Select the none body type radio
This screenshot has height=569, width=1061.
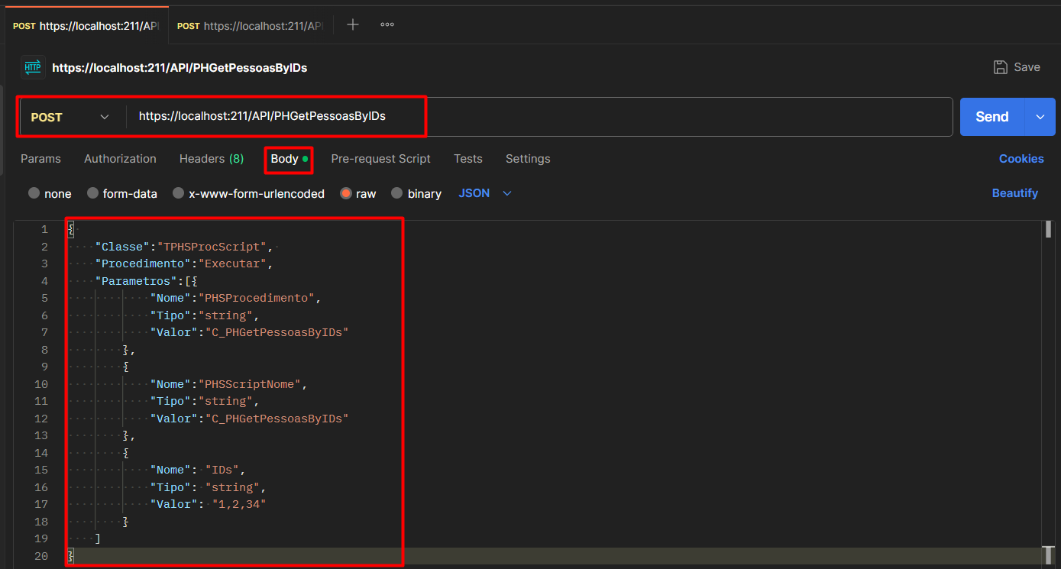click(x=34, y=193)
